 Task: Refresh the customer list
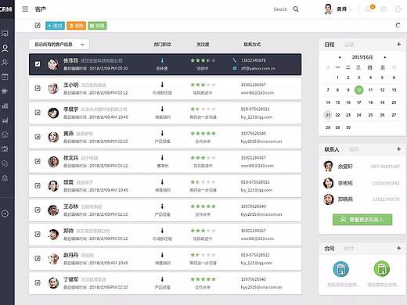click(x=398, y=25)
